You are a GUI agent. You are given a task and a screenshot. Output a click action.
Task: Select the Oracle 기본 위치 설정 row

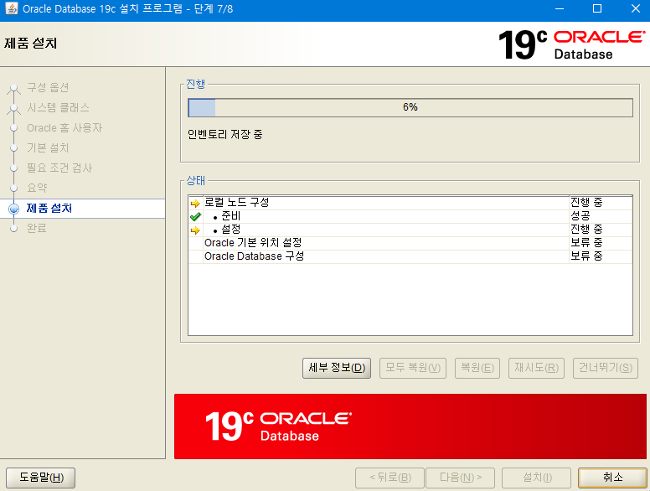(410, 243)
